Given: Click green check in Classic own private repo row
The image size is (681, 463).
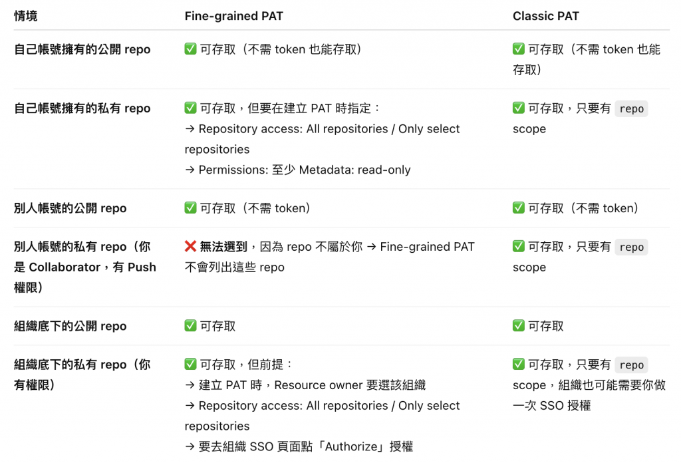Looking at the screenshot, I should coord(519,107).
